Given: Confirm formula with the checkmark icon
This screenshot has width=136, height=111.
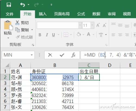Looking at the screenshot, I should pyautogui.click(x=62, y=55).
